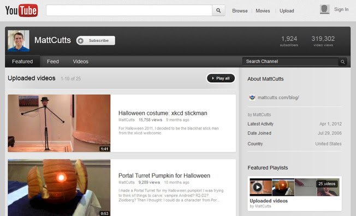Click the '1-10 of 25' counter text

(71, 79)
